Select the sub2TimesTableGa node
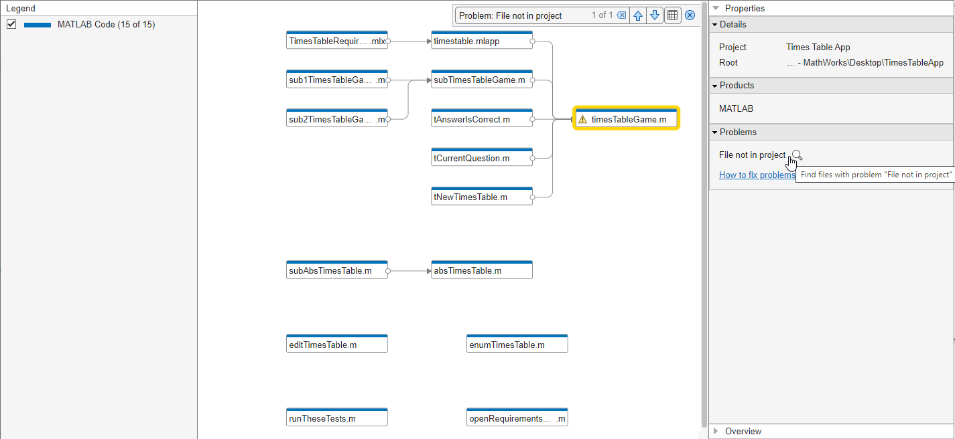The height and width of the screenshot is (439, 955). pyautogui.click(x=337, y=119)
